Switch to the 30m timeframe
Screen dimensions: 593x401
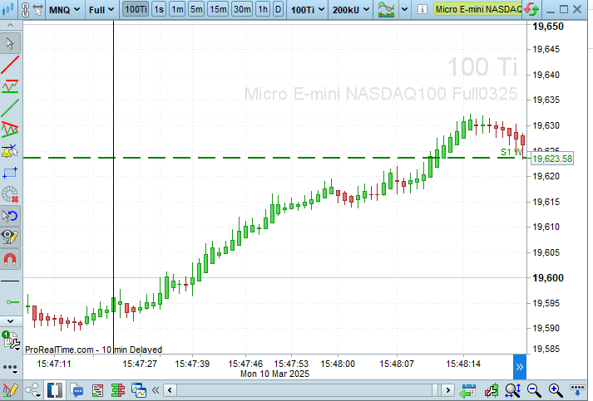(242, 9)
